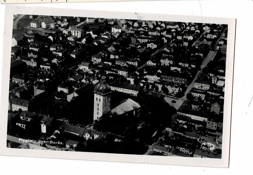This screenshot has width=253, height=175.
Task: Click the white church tower wall
Action: 98,107
